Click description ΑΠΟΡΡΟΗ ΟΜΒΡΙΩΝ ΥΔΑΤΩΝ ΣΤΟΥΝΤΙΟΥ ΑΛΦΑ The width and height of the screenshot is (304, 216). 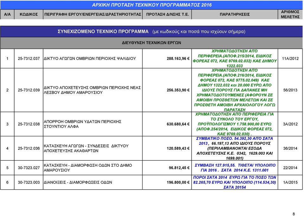click(x=83, y=124)
